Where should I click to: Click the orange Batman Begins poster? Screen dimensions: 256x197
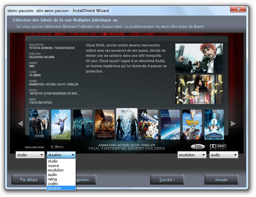click(x=105, y=125)
